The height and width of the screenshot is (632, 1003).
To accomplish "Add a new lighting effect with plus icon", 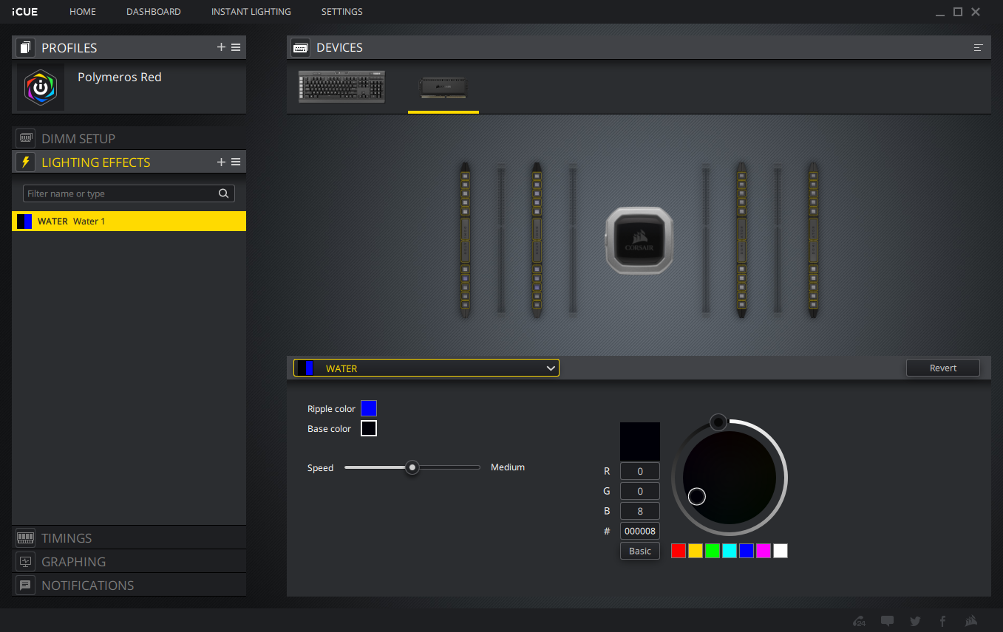I will tap(221, 162).
